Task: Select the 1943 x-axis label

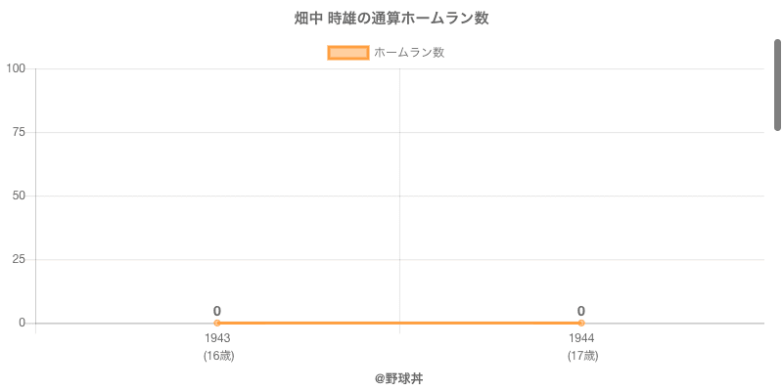Action: point(217,338)
